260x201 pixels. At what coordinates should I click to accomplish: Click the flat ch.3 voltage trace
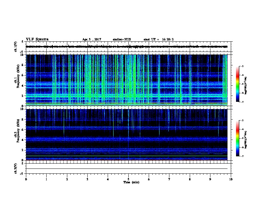pyautogui.click(x=127, y=169)
